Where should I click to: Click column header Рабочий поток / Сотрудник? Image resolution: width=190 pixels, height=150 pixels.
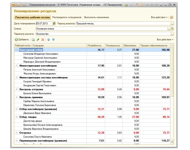[50, 46]
